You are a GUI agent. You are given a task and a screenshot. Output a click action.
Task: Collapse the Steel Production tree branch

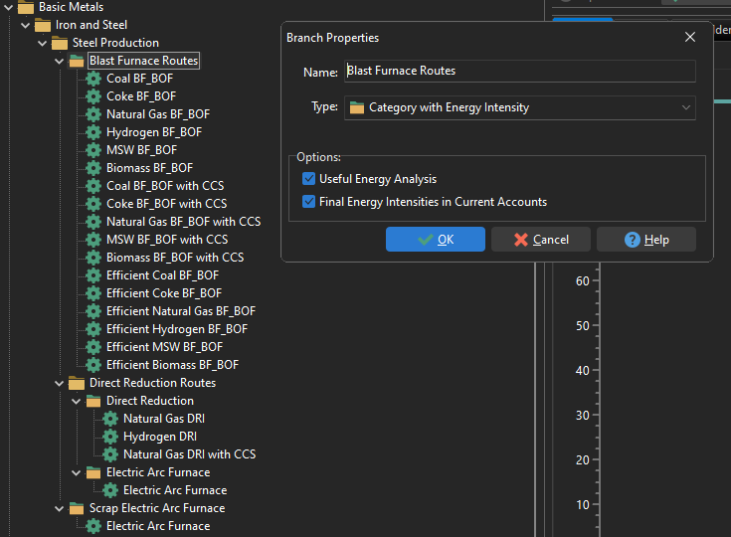[43, 43]
